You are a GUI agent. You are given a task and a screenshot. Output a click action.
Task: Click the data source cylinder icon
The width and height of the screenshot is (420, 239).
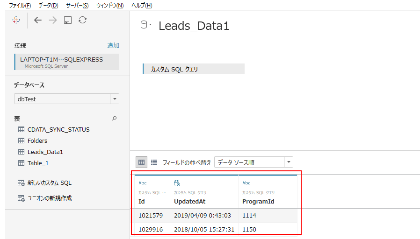point(145,25)
